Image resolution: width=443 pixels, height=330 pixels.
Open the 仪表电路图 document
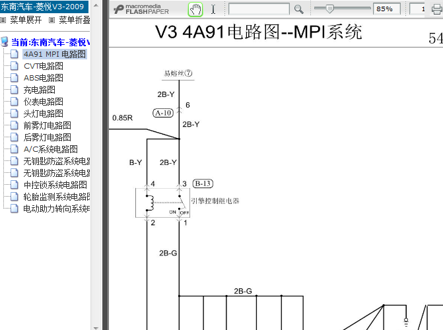(x=43, y=102)
